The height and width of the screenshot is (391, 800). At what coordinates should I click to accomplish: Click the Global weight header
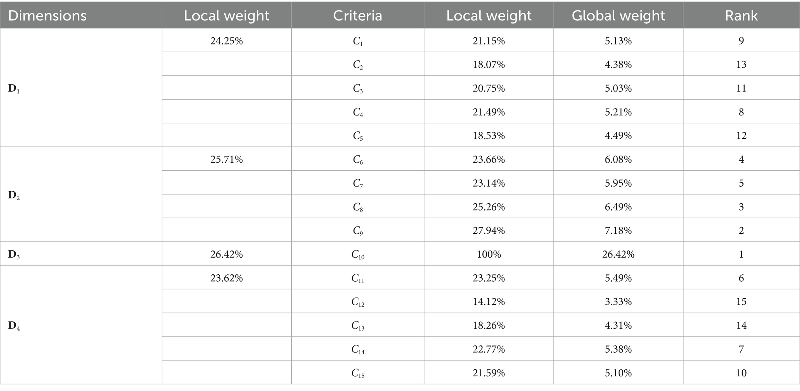[x=618, y=15]
